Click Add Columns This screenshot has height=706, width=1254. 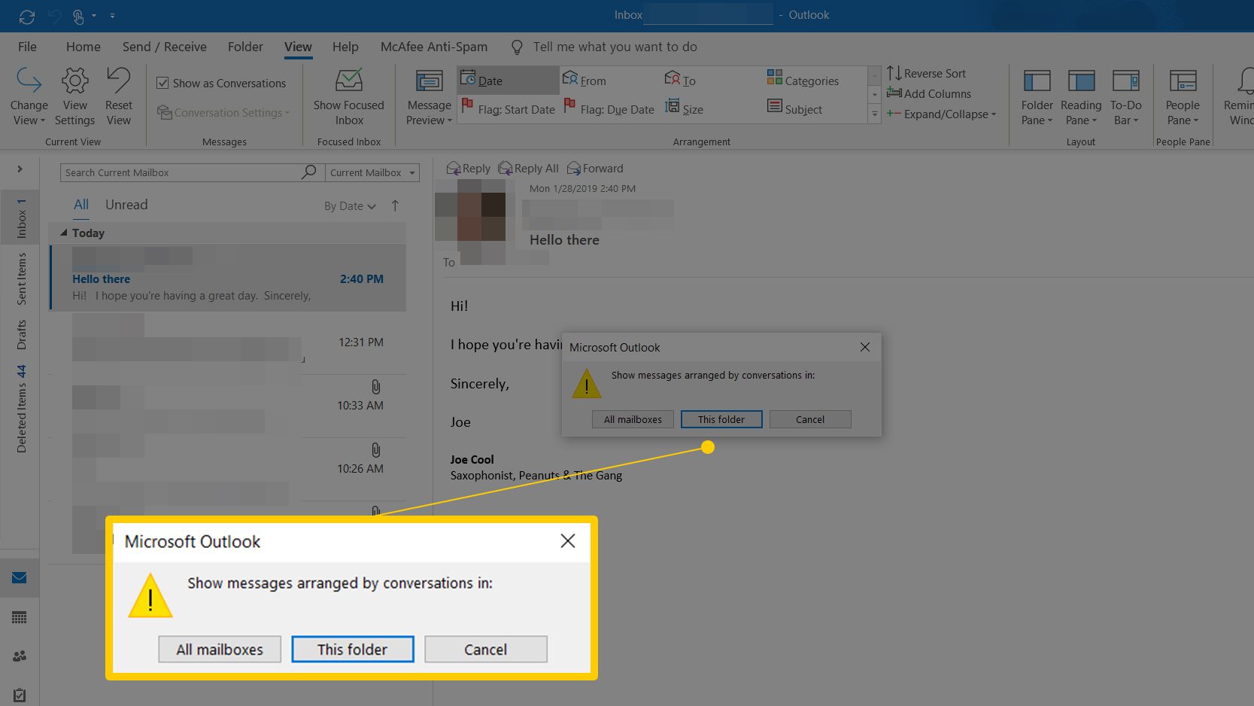click(929, 93)
